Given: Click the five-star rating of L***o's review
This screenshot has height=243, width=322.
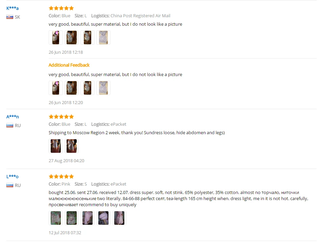Looking at the screenshot, I should pyautogui.click(x=61, y=176).
